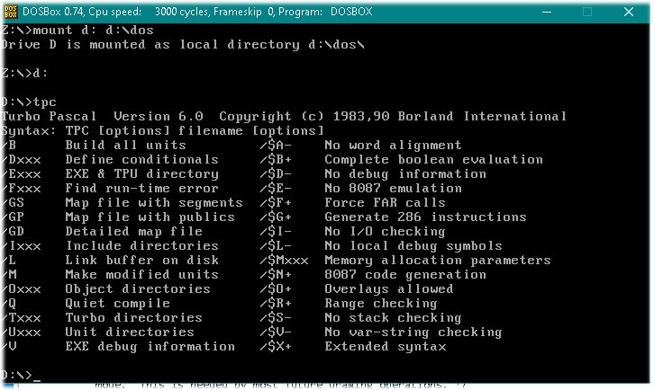Click 'Map file with publics' text
654x390 pixels.
[150, 217]
